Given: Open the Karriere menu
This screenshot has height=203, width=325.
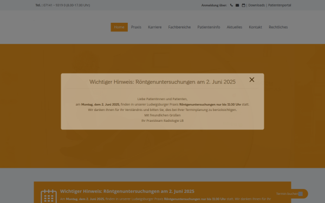Looking at the screenshot, I should [x=155, y=27].
